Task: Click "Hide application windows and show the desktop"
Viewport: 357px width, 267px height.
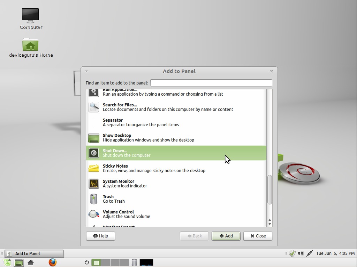Action: [x=149, y=140]
